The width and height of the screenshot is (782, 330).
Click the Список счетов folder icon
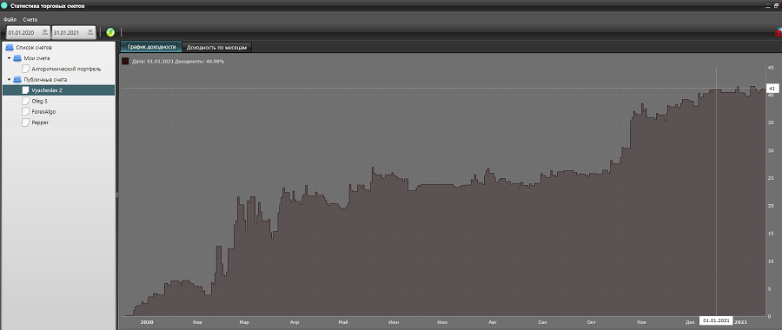(10, 48)
